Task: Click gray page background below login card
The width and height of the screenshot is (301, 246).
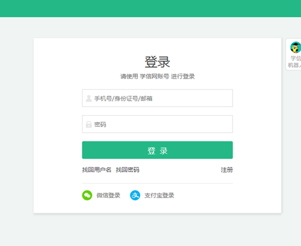Action: (x=150, y=230)
